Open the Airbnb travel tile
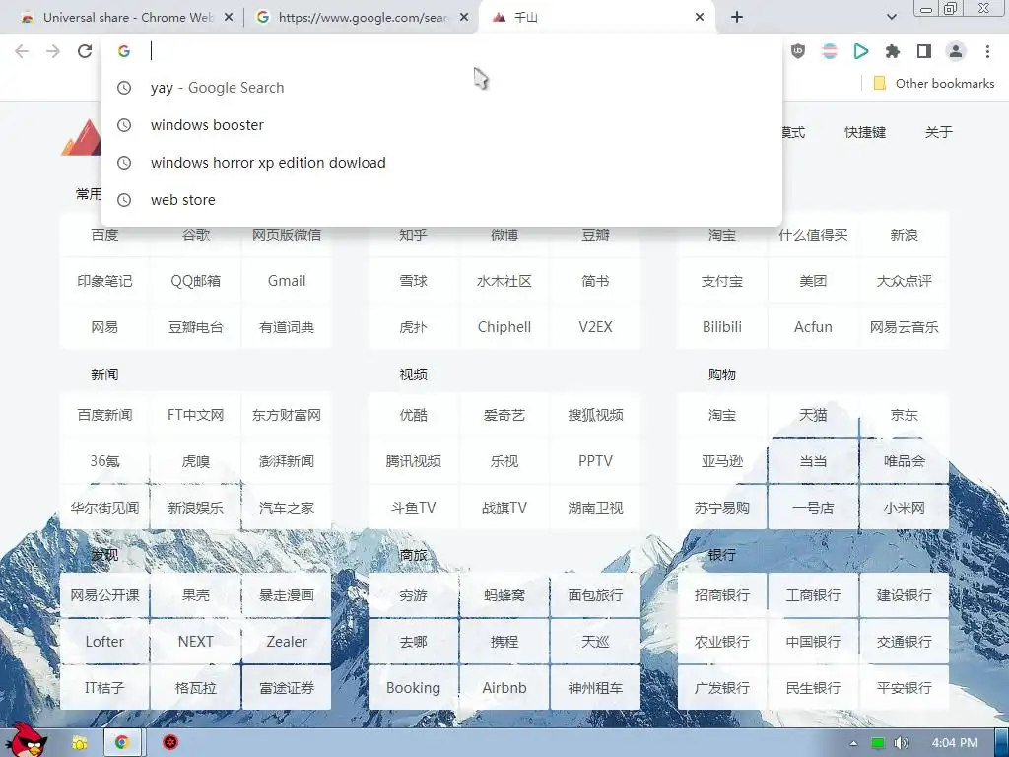This screenshot has height=757, width=1009. click(x=504, y=688)
